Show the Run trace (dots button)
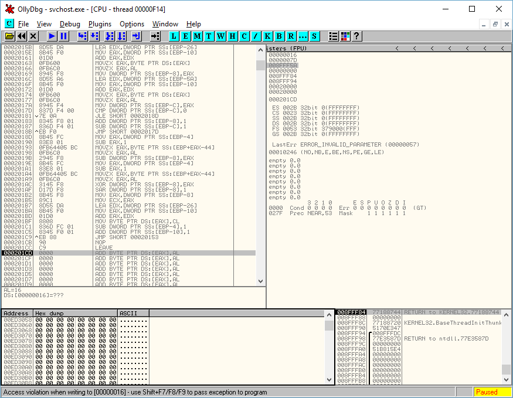Viewport: 513px width, 398px height. coord(303,36)
